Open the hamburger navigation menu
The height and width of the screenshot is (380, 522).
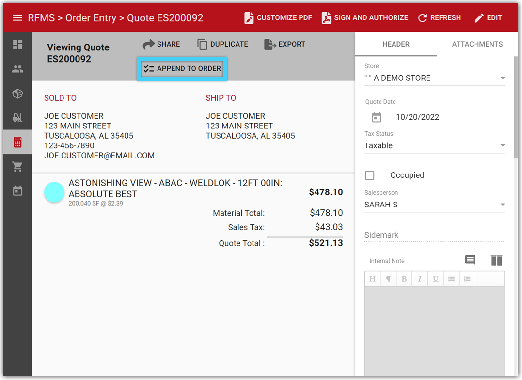point(17,18)
